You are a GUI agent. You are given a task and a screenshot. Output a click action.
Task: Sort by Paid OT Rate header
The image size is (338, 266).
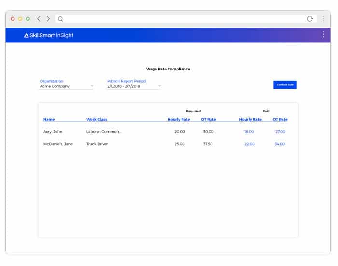pyautogui.click(x=280, y=119)
